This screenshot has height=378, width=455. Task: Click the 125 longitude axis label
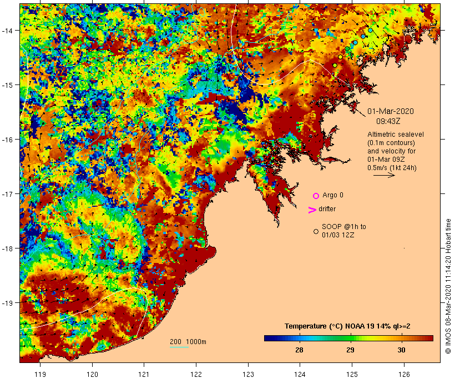click(x=352, y=374)
